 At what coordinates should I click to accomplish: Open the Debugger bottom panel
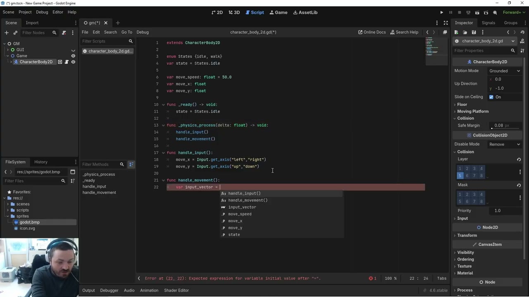tap(109, 290)
